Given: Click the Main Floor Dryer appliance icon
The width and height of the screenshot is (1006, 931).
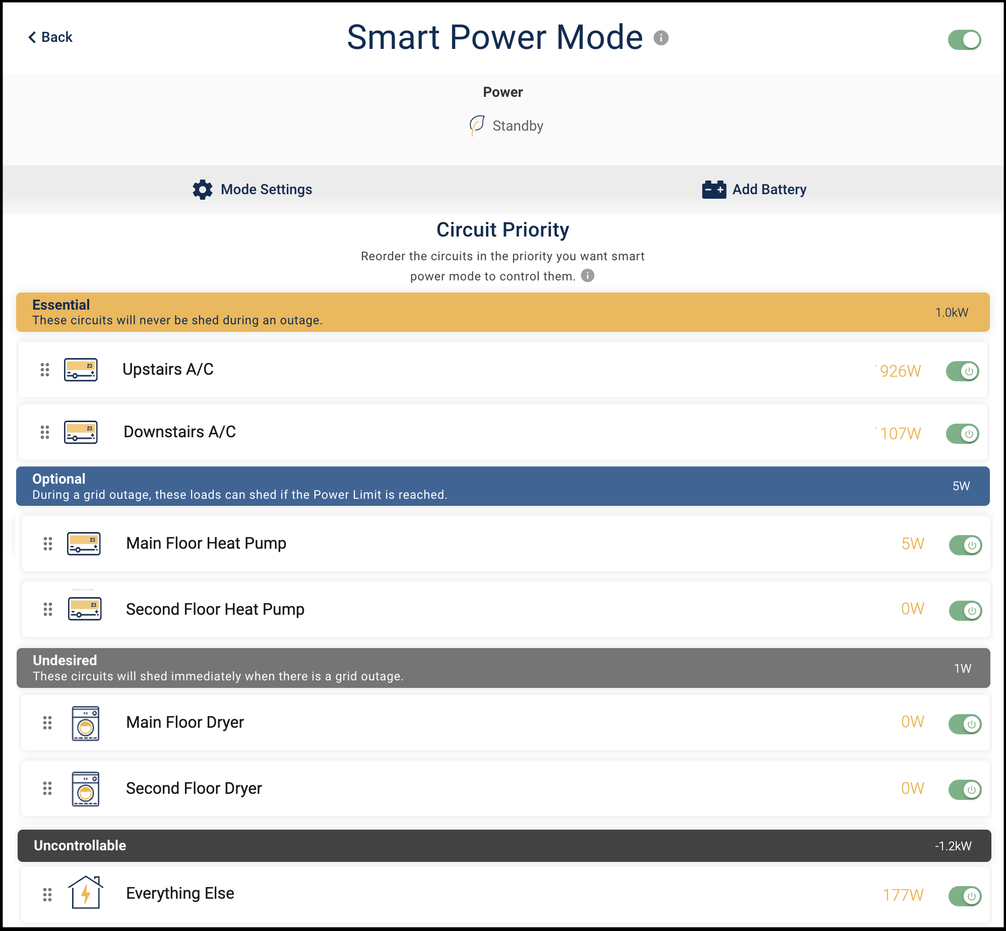Looking at the screenshot, I should pos(85,723).
